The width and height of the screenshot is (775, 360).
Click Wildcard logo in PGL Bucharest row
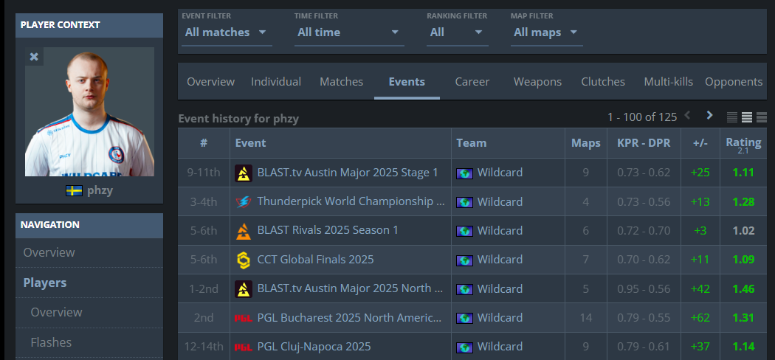[x=464, y=319]
